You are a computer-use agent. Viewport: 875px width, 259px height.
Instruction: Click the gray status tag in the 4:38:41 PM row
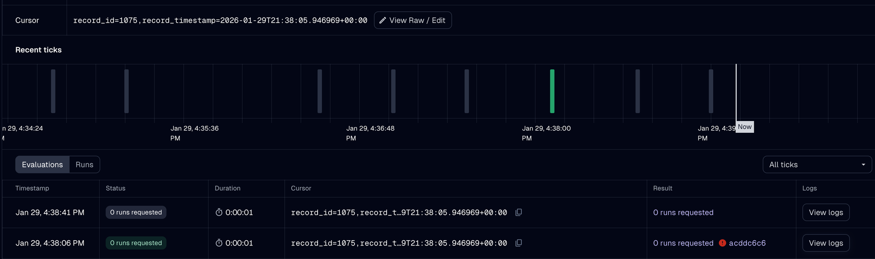136,212
